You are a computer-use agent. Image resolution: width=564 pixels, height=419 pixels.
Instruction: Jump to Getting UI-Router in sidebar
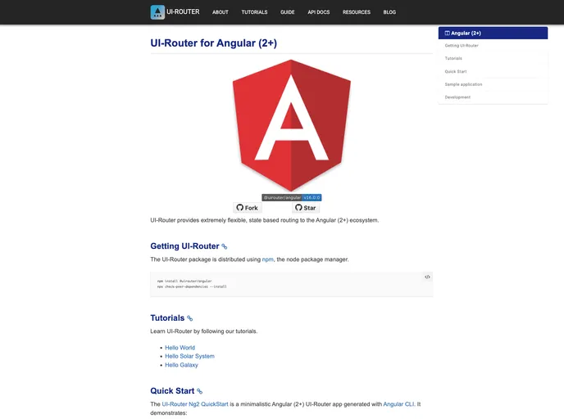point(462,46)
